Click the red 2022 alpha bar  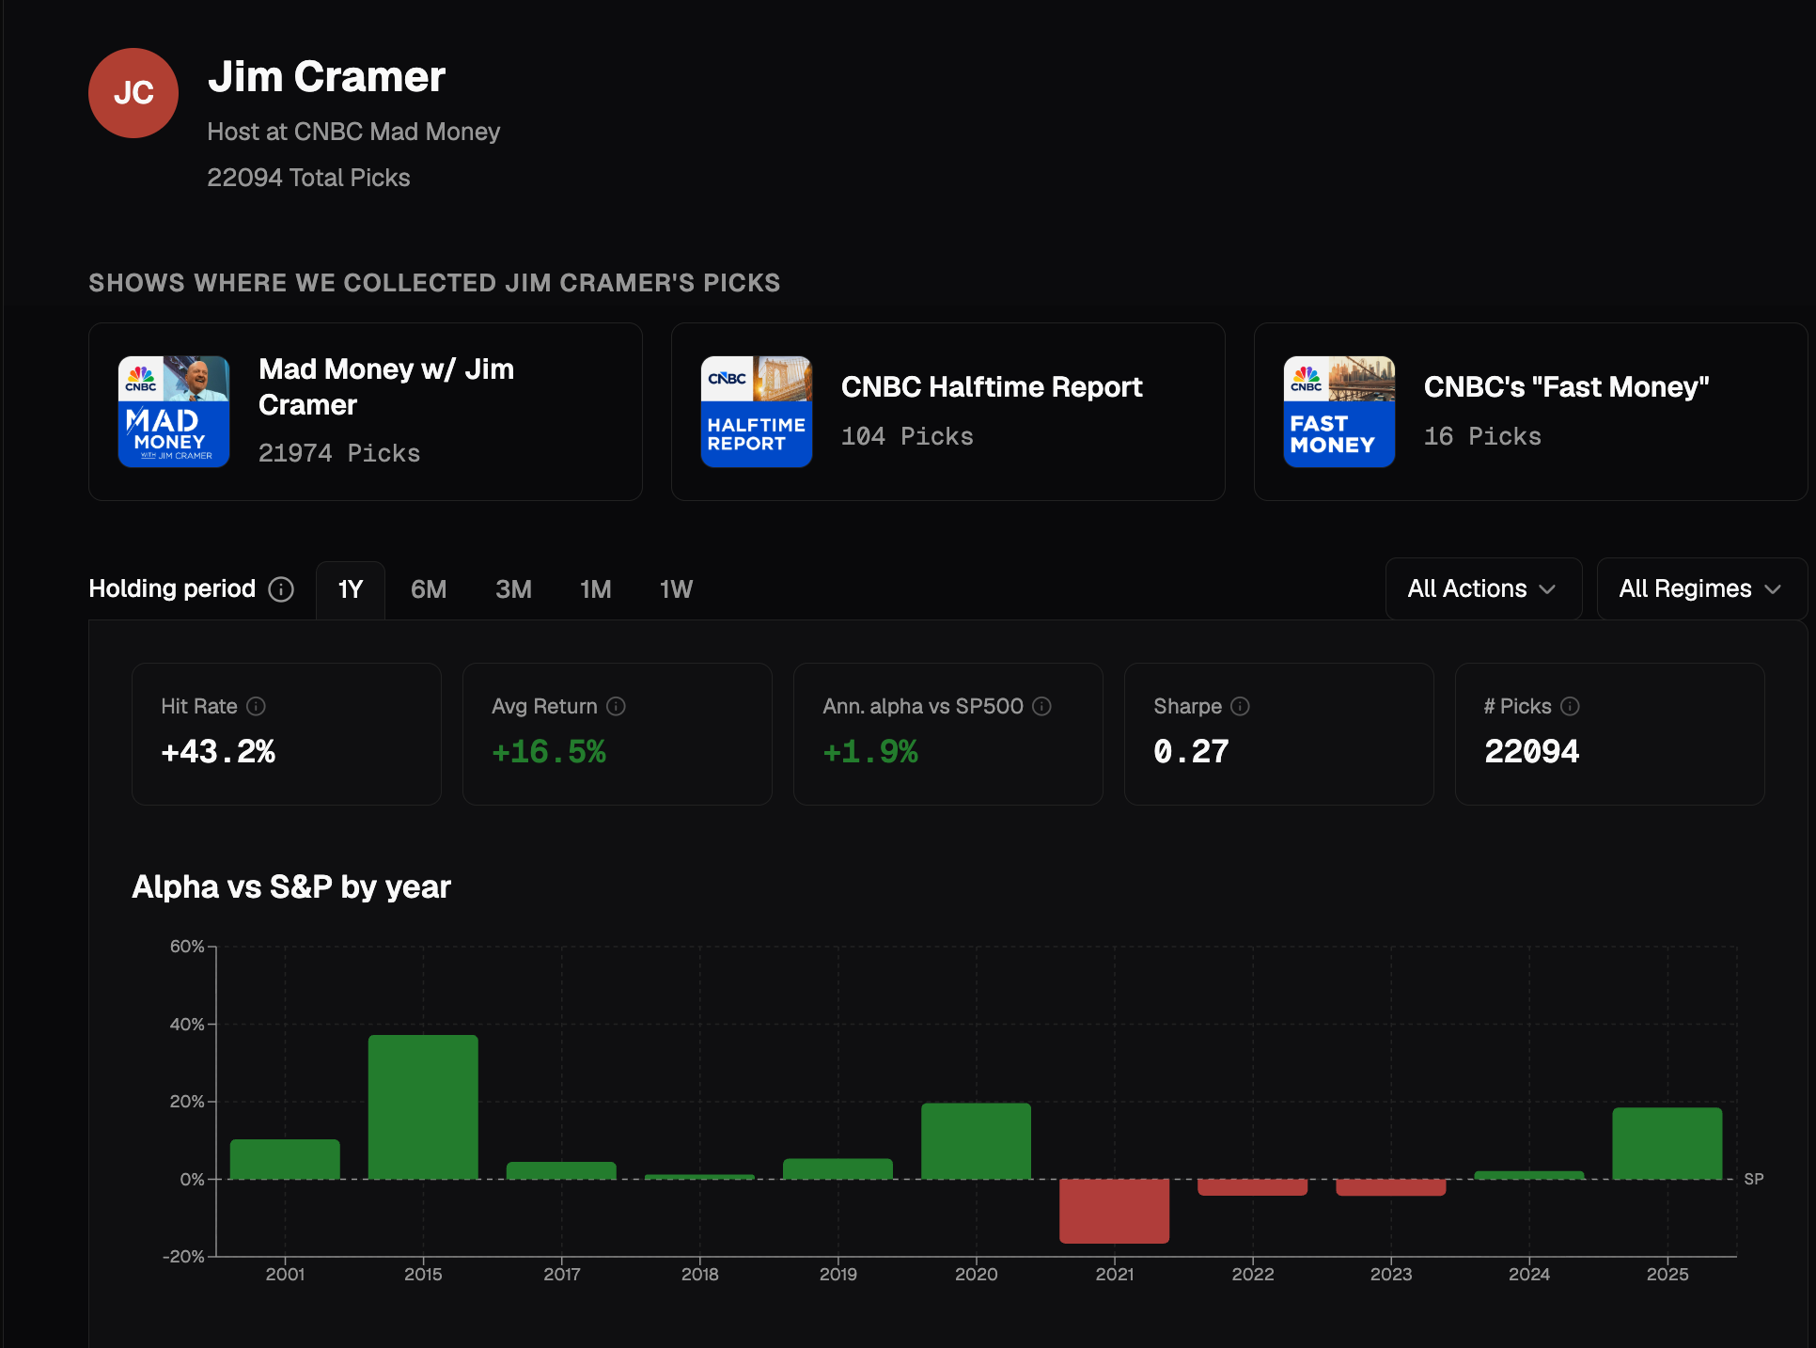tap(1252, 1187)
